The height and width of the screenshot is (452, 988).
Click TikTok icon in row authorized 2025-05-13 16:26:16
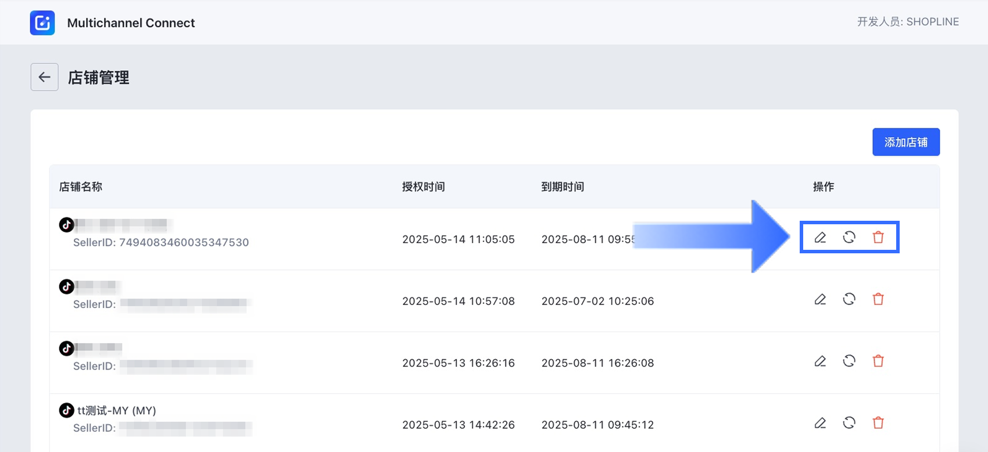click(66, 348)
